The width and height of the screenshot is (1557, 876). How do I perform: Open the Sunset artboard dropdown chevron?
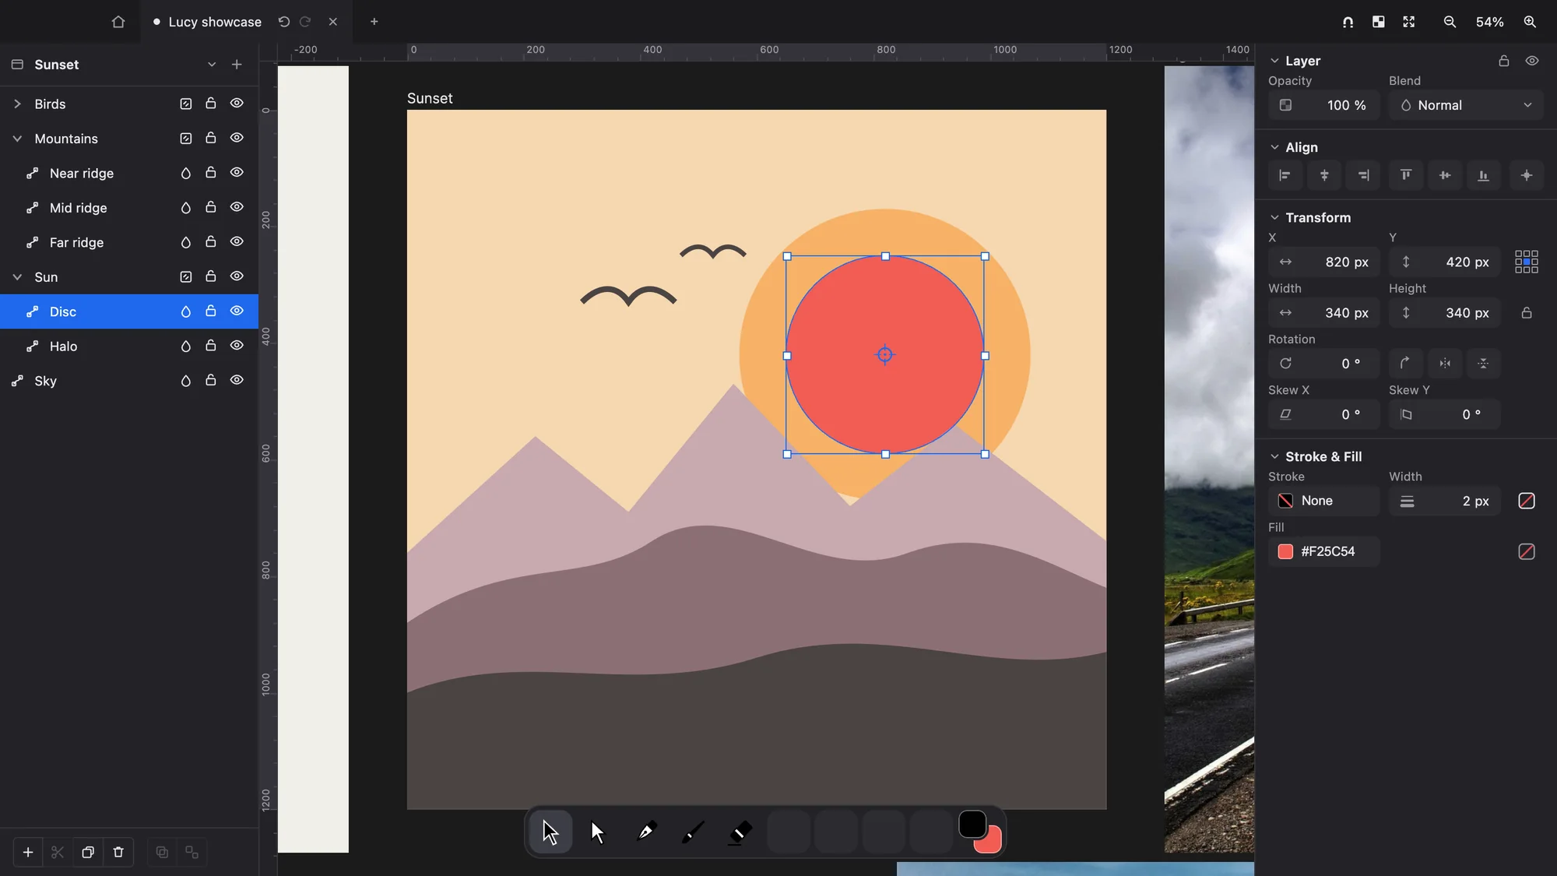(x=212, y=65)
